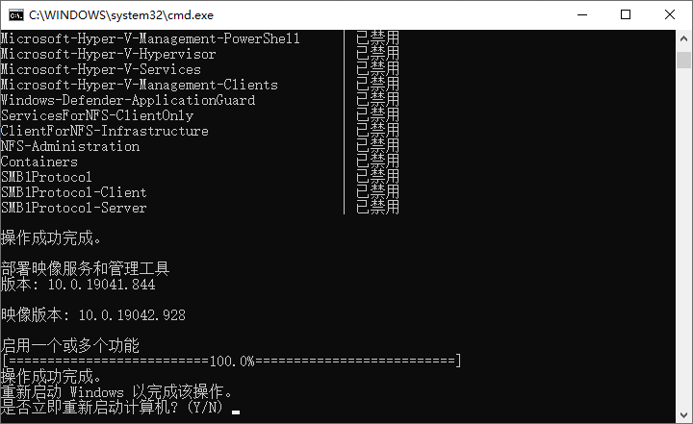Close the cmd.exe window
Screen dimensions: 693x424
pyautogui.click(x=669, y=14)
